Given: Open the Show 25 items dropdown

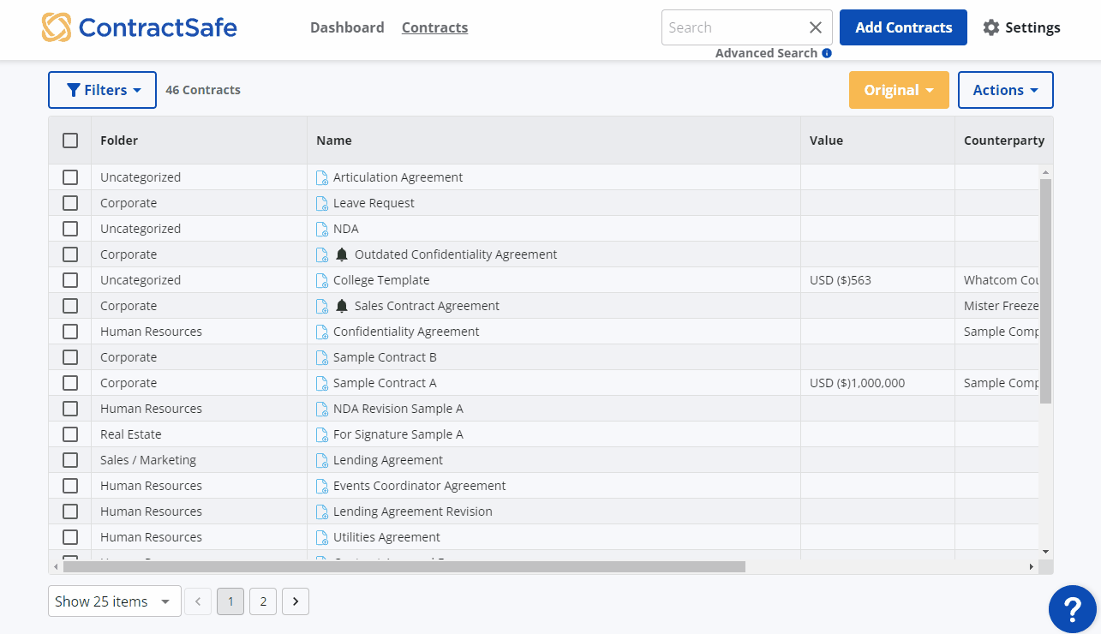Looking at the screenshot, I should [114, 601].
